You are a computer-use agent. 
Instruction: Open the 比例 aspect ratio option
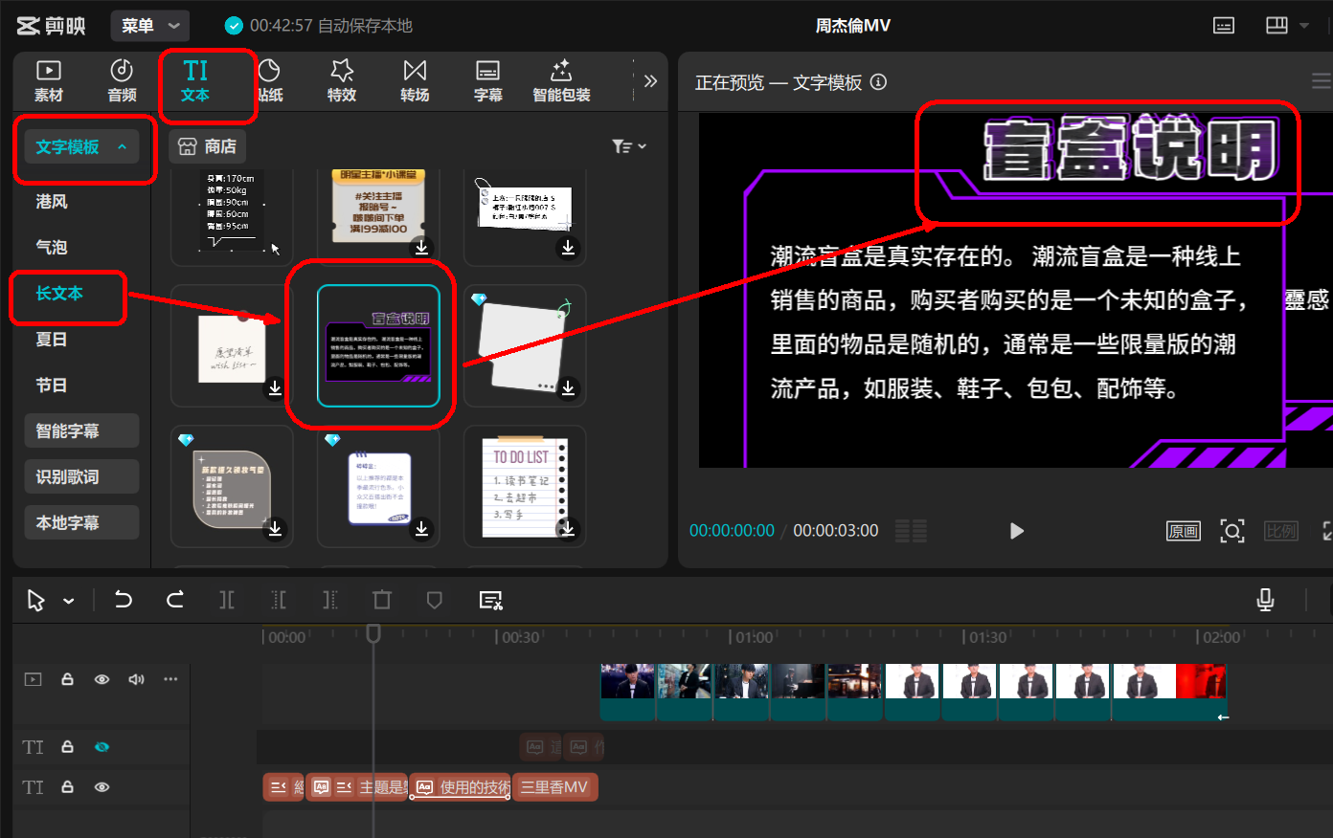point(1281,531)
